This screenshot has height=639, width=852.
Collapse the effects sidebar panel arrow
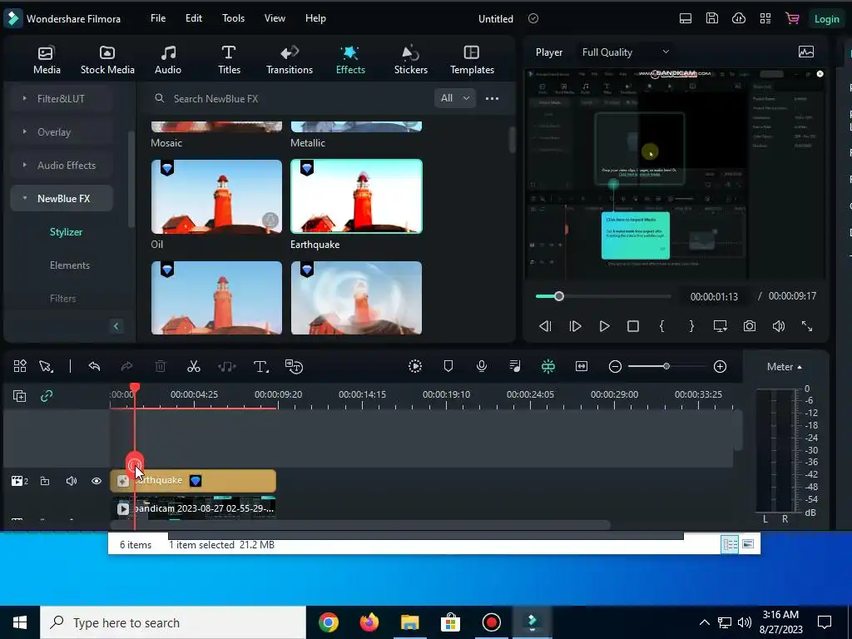coord(116,326)
